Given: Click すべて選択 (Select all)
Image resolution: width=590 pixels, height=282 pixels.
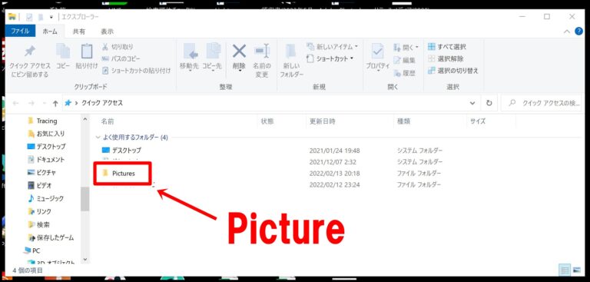Looking at the screenshot, I should point(447,47).
